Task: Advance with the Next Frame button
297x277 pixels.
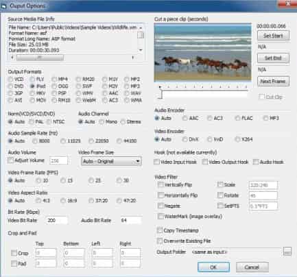Action: tap(273, 81)
